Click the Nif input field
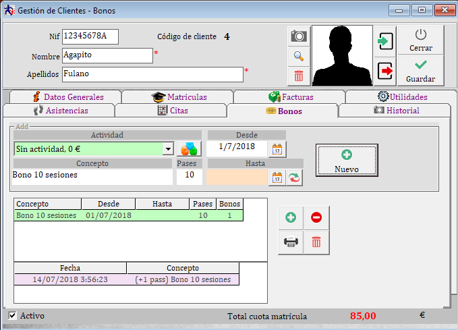 (90, 36)
